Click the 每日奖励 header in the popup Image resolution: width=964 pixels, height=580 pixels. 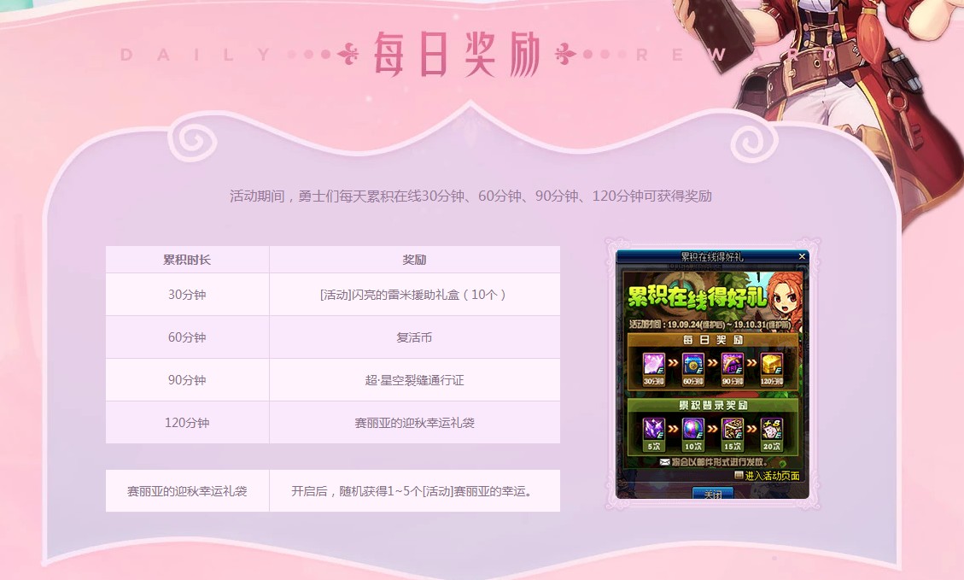click(713, 340)
